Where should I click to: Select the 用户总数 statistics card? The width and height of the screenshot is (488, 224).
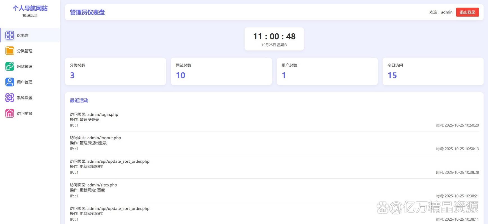coord(327,71)
